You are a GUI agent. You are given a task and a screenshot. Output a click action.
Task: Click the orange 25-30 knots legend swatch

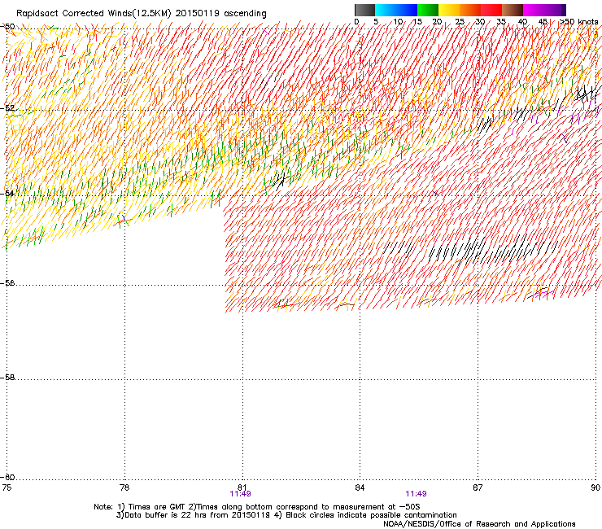pyautogui.click(x=470, y=10)
